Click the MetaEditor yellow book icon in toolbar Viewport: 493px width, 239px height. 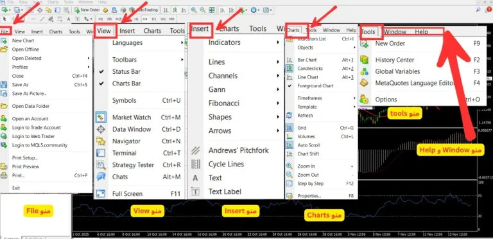pos(105,10)
